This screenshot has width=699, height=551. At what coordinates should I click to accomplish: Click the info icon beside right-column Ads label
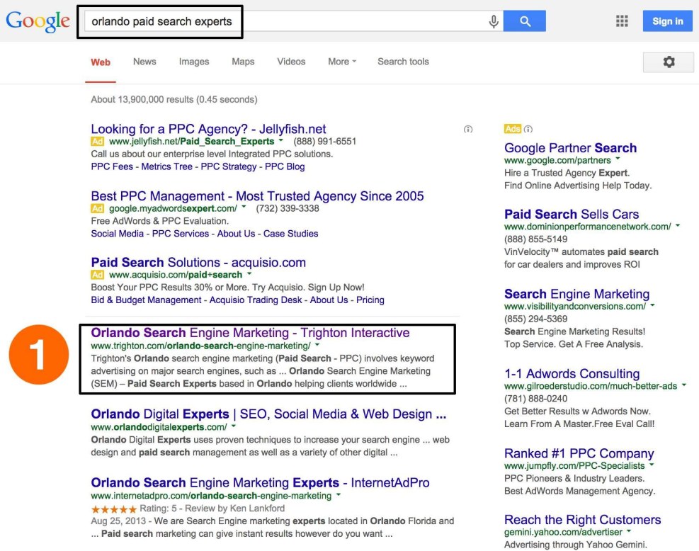pos(528,130)
